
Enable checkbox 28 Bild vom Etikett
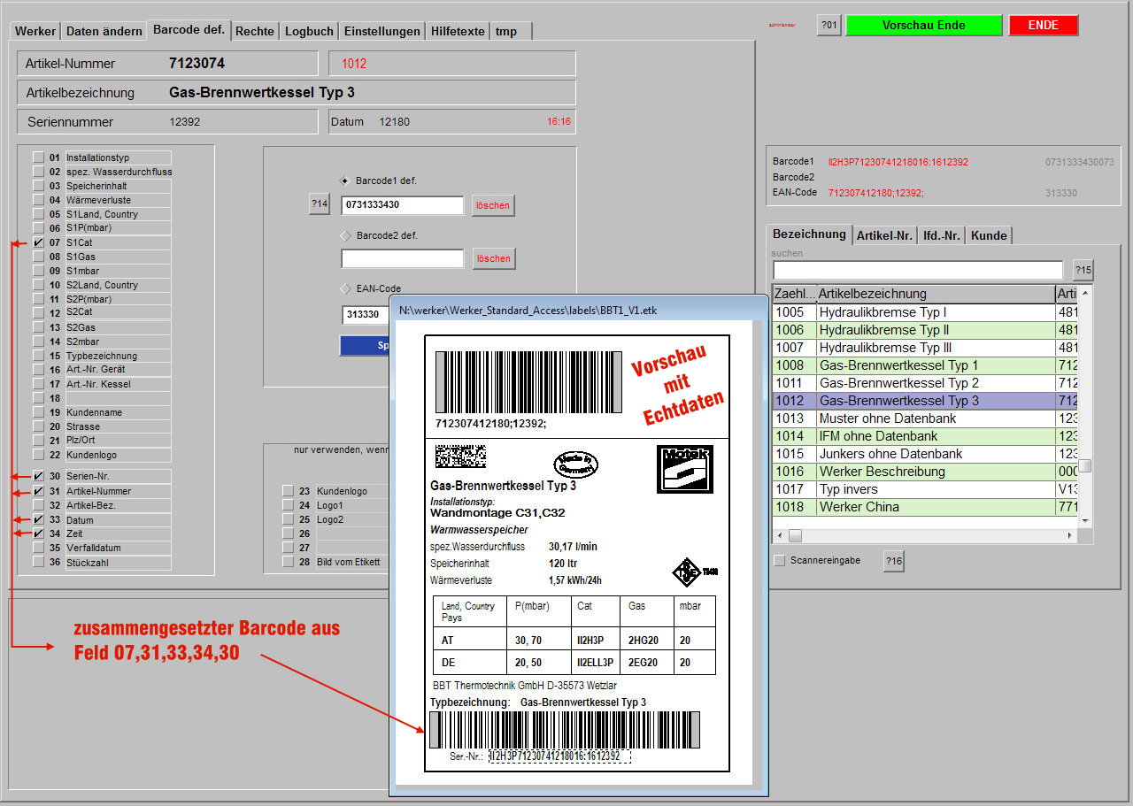click(x=288, y=562)
